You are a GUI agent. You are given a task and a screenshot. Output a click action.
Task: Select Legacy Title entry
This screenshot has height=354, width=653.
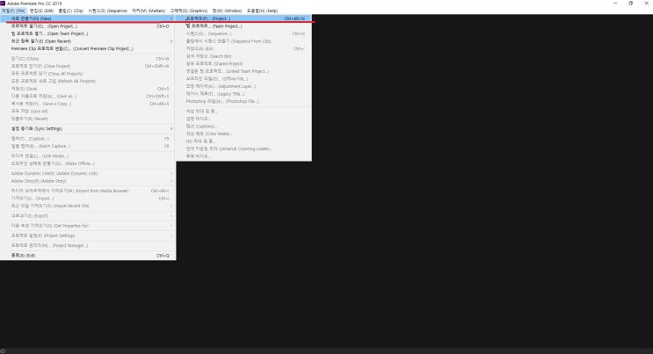[243, 94]
